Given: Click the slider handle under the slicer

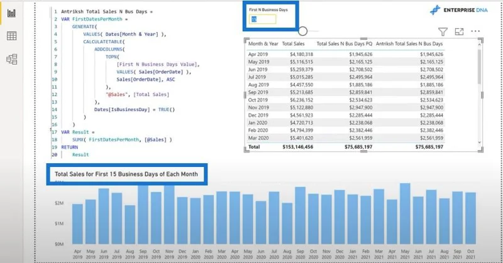Looking at the screenshot, I should (302, 31).
